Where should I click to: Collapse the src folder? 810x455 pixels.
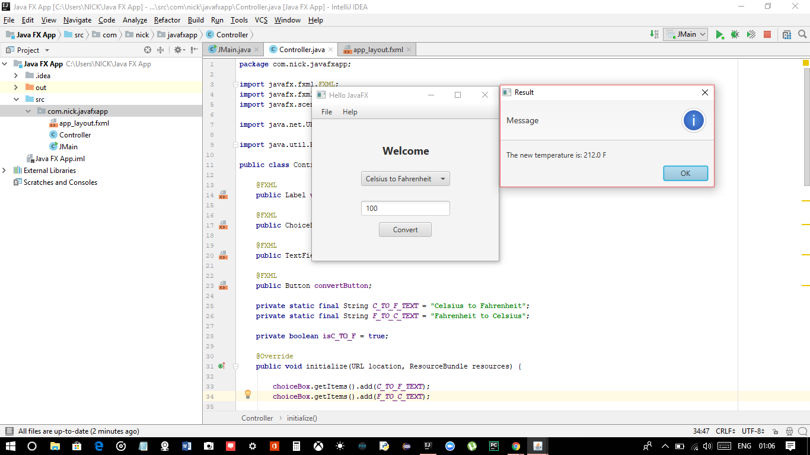pyautogui.click(x=17, y=100)
